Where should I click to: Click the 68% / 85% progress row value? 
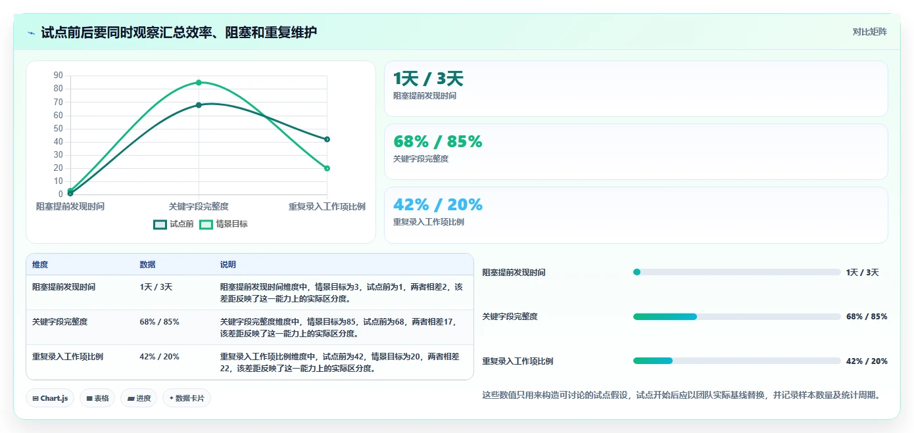point(867,317)
